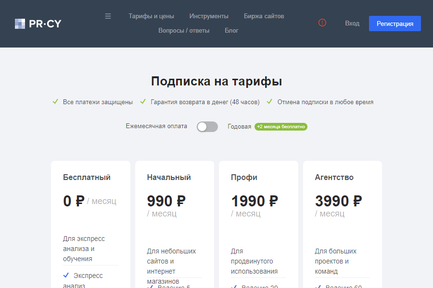The image size is (433, 288).
Task: Open the 'Блог' link
Action: (231, 31)
